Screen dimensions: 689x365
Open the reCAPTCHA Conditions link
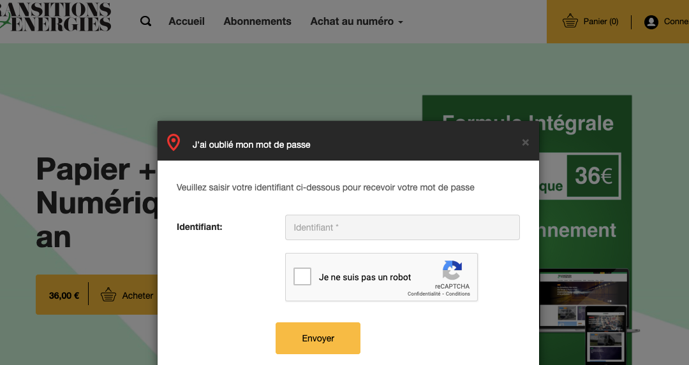458,294
